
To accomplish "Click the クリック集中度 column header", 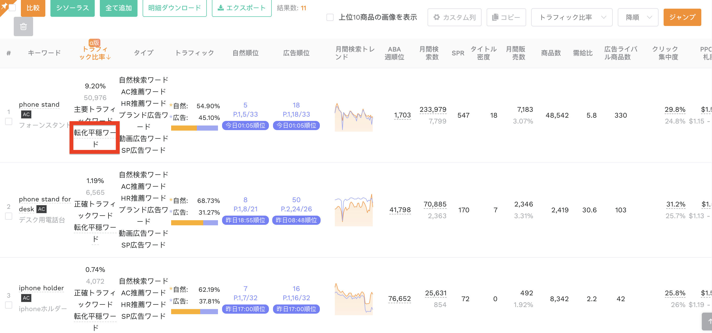I will coord(665,53).
